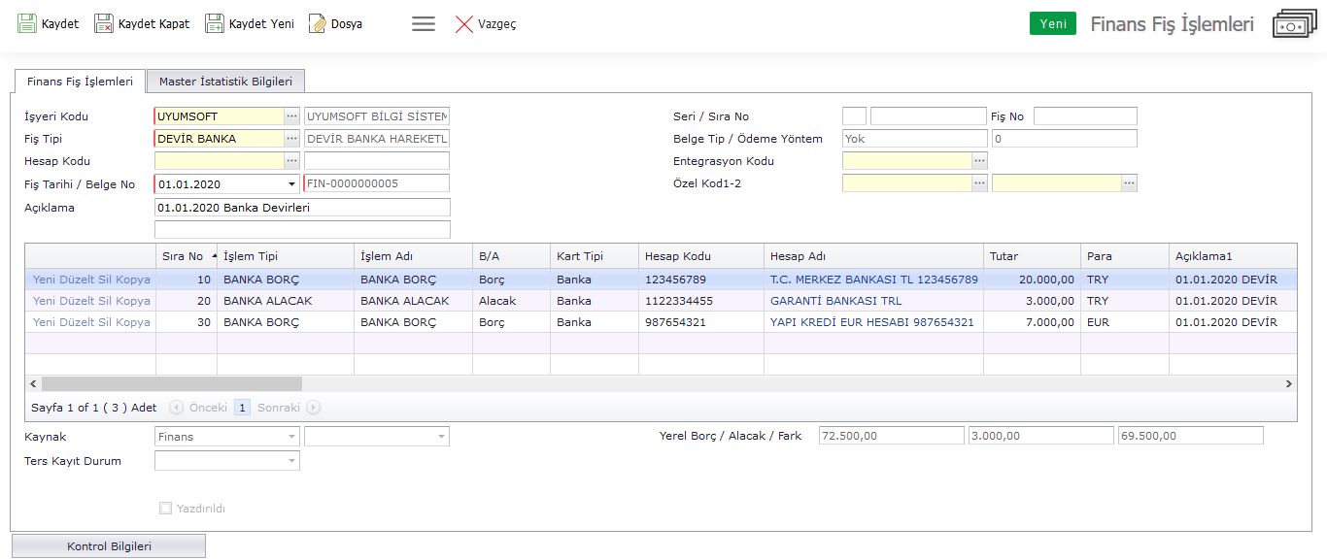Click the green Yeni status button
1327x560 pixels.
coord(1053,24)
